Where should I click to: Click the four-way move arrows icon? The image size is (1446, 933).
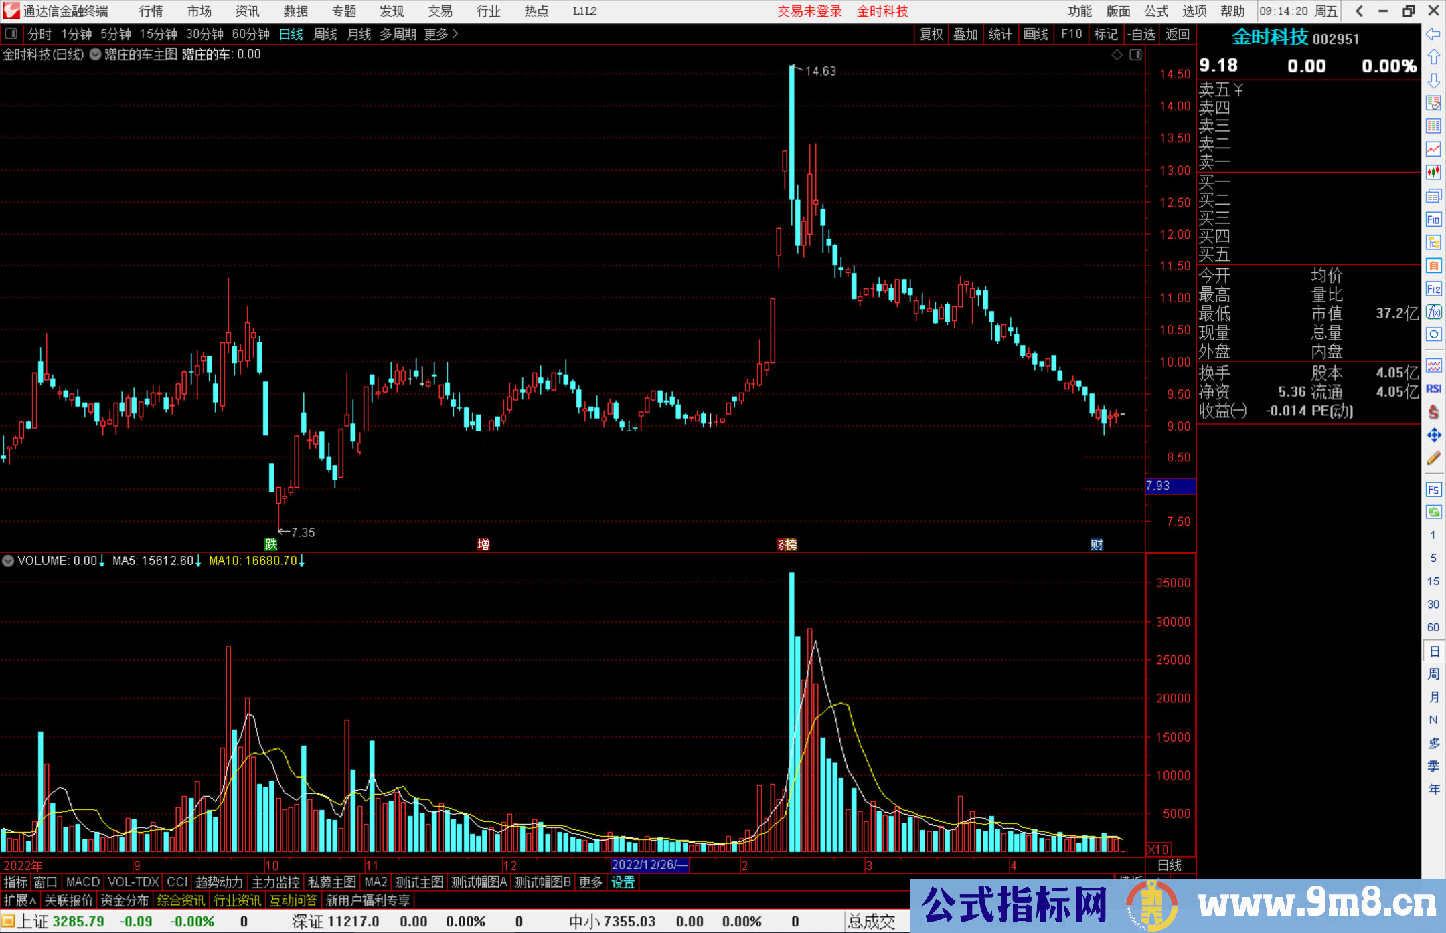tap(1433, 435)
